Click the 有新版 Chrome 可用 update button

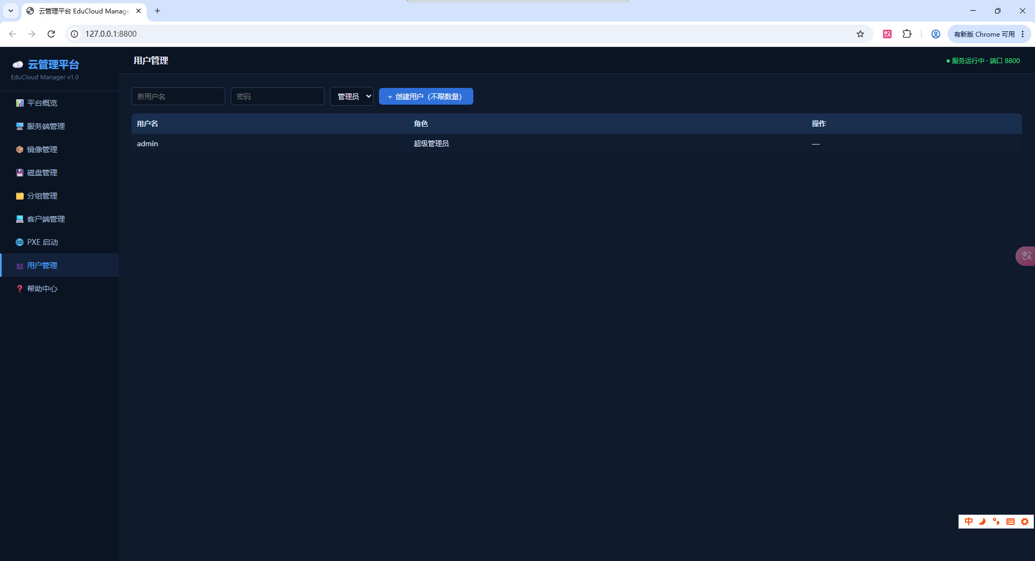(989, 34)
